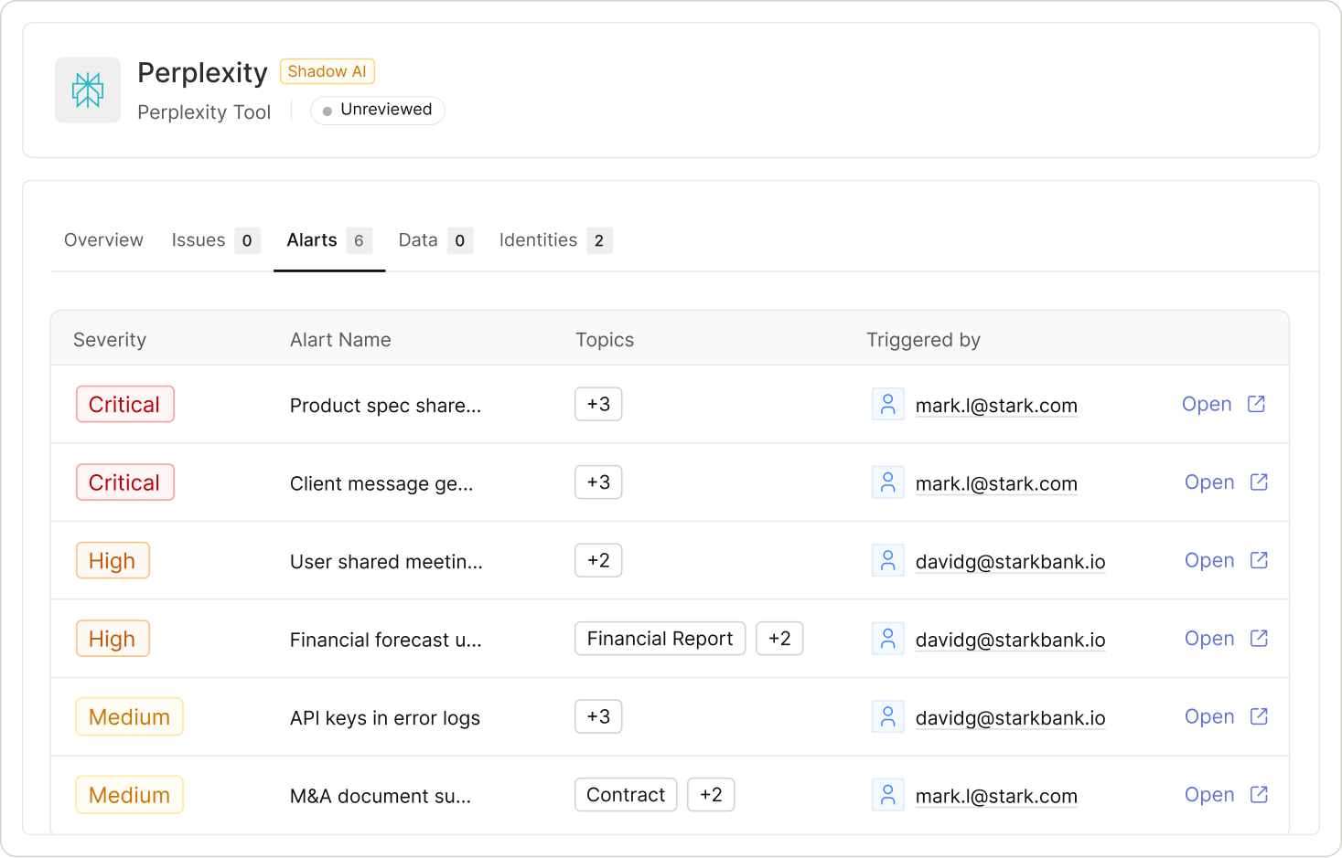Click user avatar icon in Financial forecast row
The width and height of the screenshot is (1342, 858).
click(x=887, y=639)
